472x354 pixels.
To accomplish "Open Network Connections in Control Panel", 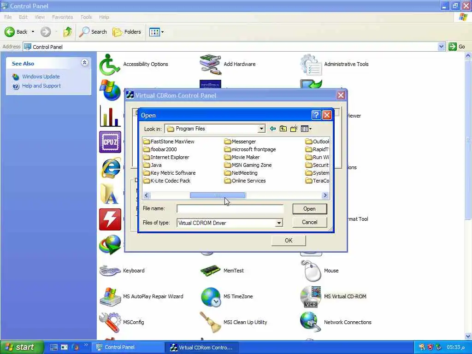I will coord(336,322).
